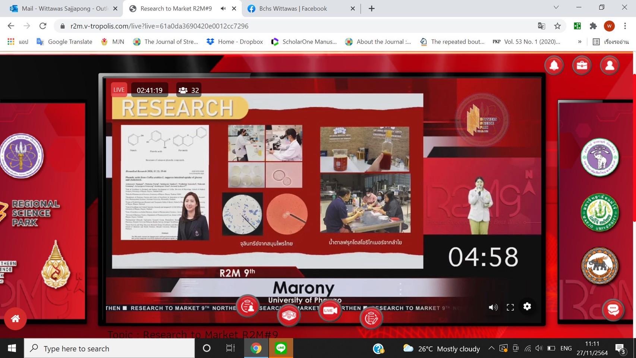Click the red home button

(x=15, y=318)
